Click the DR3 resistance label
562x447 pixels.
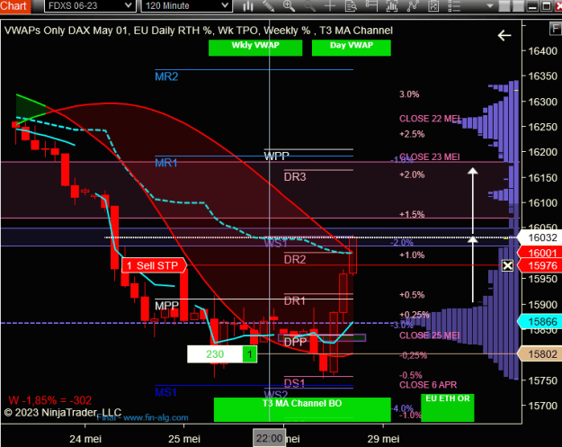tap(295, 177)
